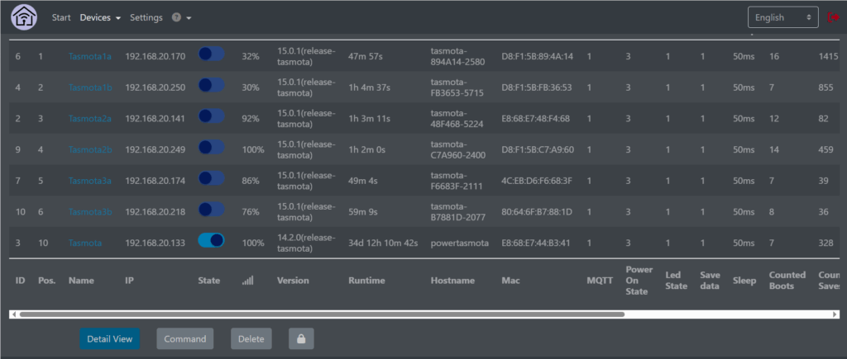This screenshot has height=359, width=847.
Task: Log out using the red exit icon
Action: (833, 17)
